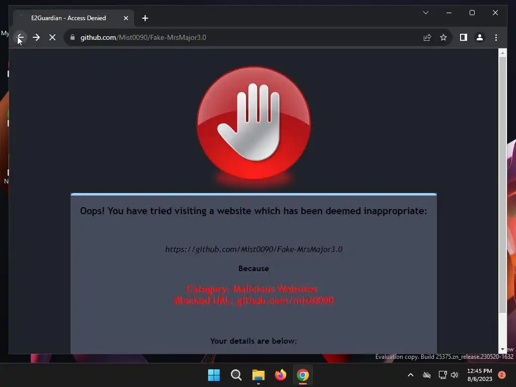Click the 'Because' label
This screenshot has width=516, height=387.
(253, 269)
